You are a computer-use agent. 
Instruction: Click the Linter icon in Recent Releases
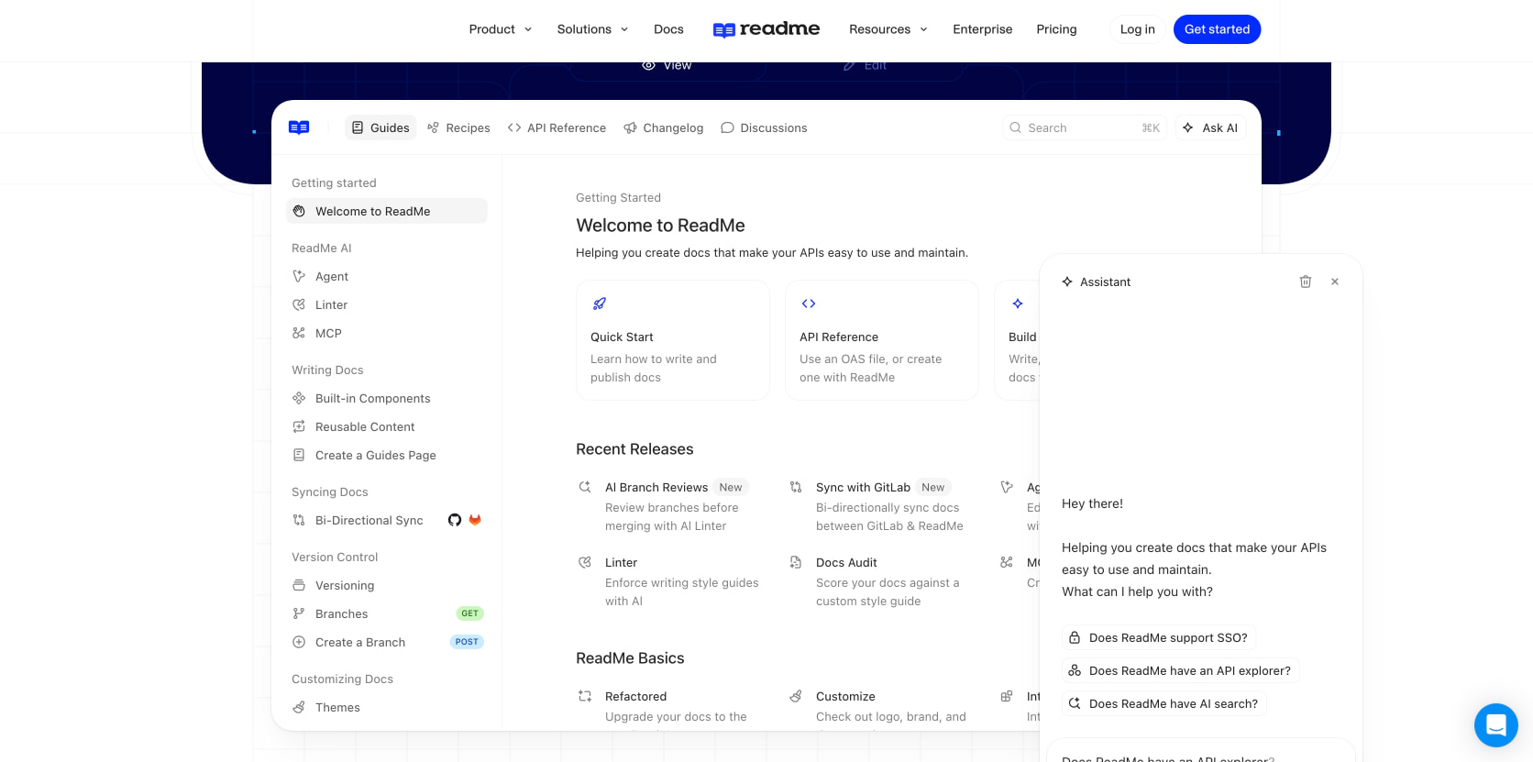(x=585, y=562)
